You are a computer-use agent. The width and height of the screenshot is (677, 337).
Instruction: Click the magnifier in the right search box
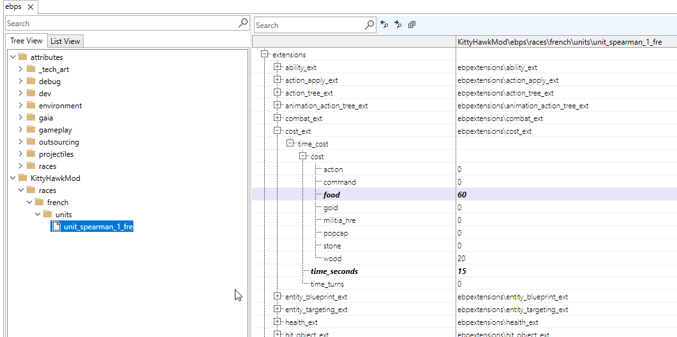coord(369,25)
